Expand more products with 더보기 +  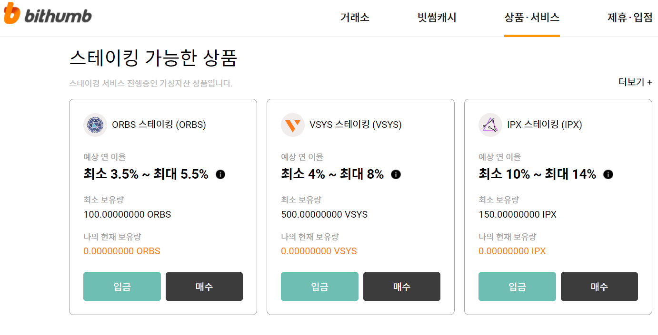(x=635, y=82)
